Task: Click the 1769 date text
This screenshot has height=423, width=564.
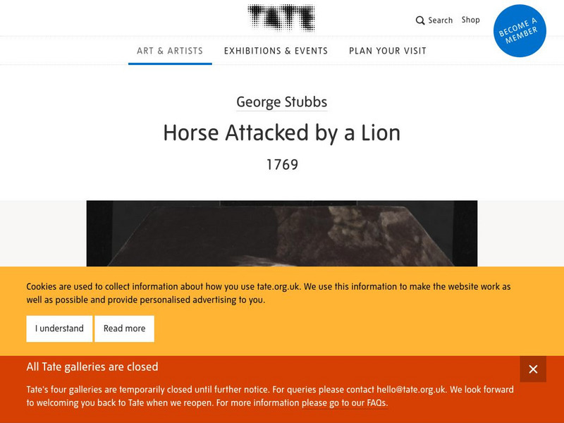Action: [x=282, y=165]
